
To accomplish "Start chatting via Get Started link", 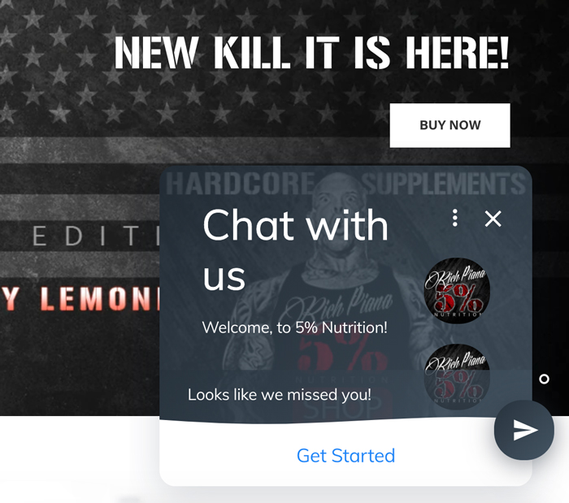I will [x=345, y=456].
